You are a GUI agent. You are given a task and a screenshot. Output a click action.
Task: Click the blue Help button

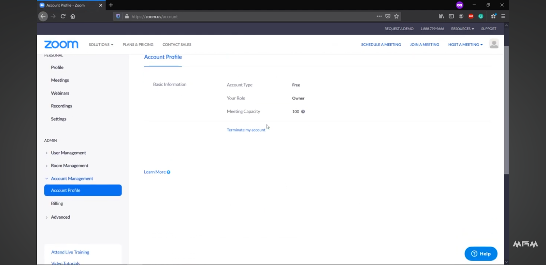481,254
